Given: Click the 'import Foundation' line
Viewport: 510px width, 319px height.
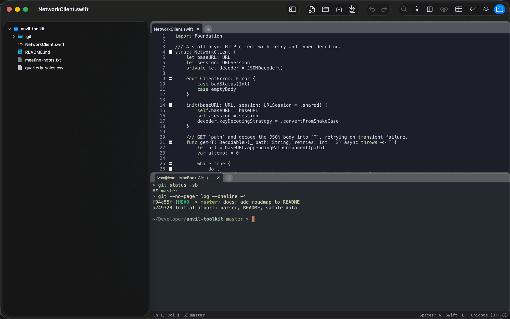Looking at the screenshot, I should [x=199, y=36].
